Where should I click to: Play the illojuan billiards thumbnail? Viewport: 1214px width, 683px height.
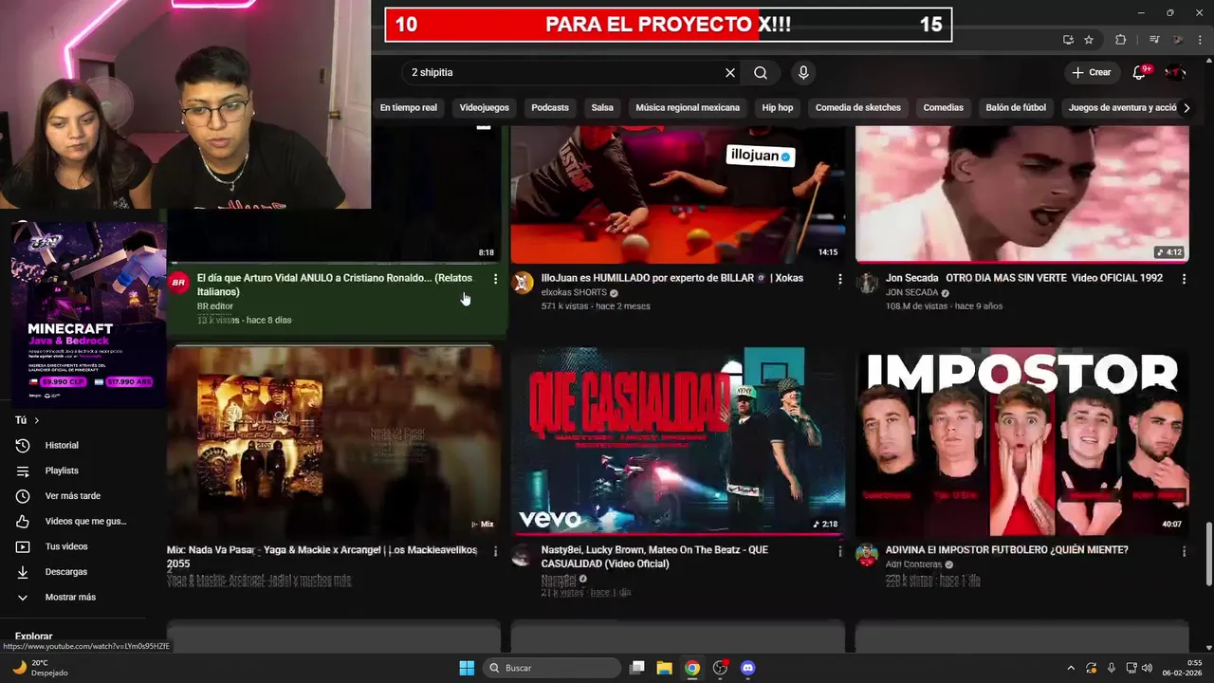(677, 194)
